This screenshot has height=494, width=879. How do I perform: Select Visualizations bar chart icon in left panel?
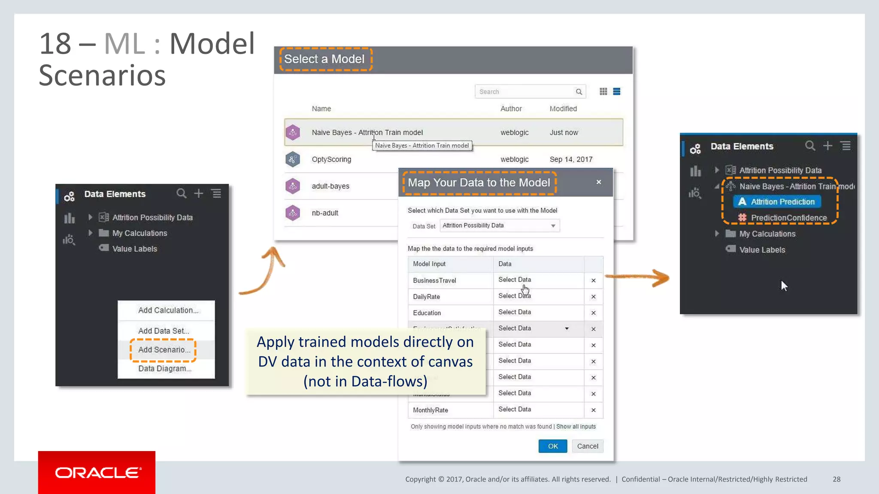[x=69, y=218]
